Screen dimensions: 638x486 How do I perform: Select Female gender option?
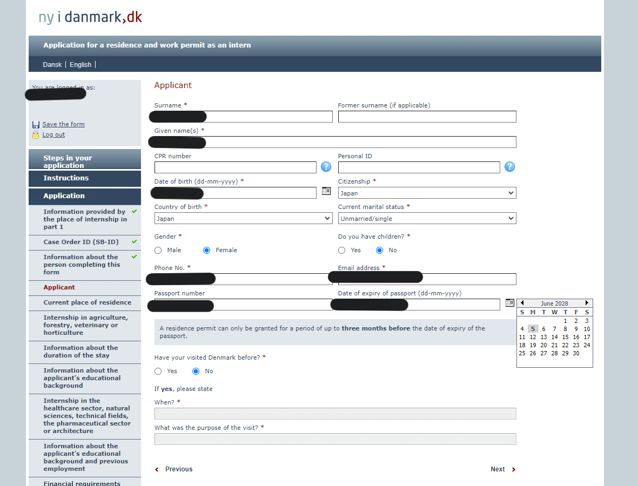[x=207, y=251]
